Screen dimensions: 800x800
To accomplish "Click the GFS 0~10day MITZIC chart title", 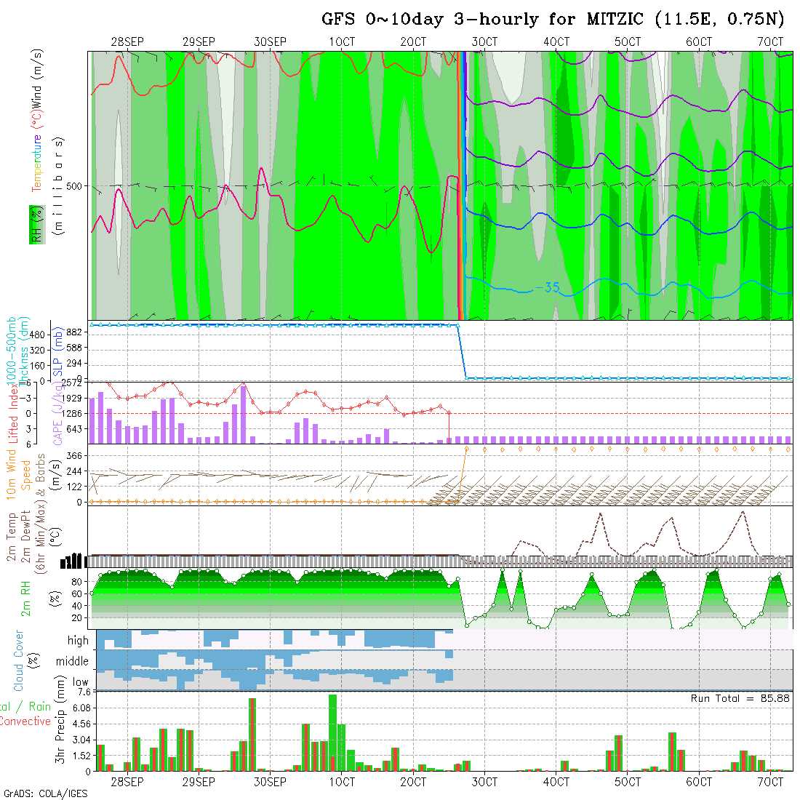I will 553,20.
